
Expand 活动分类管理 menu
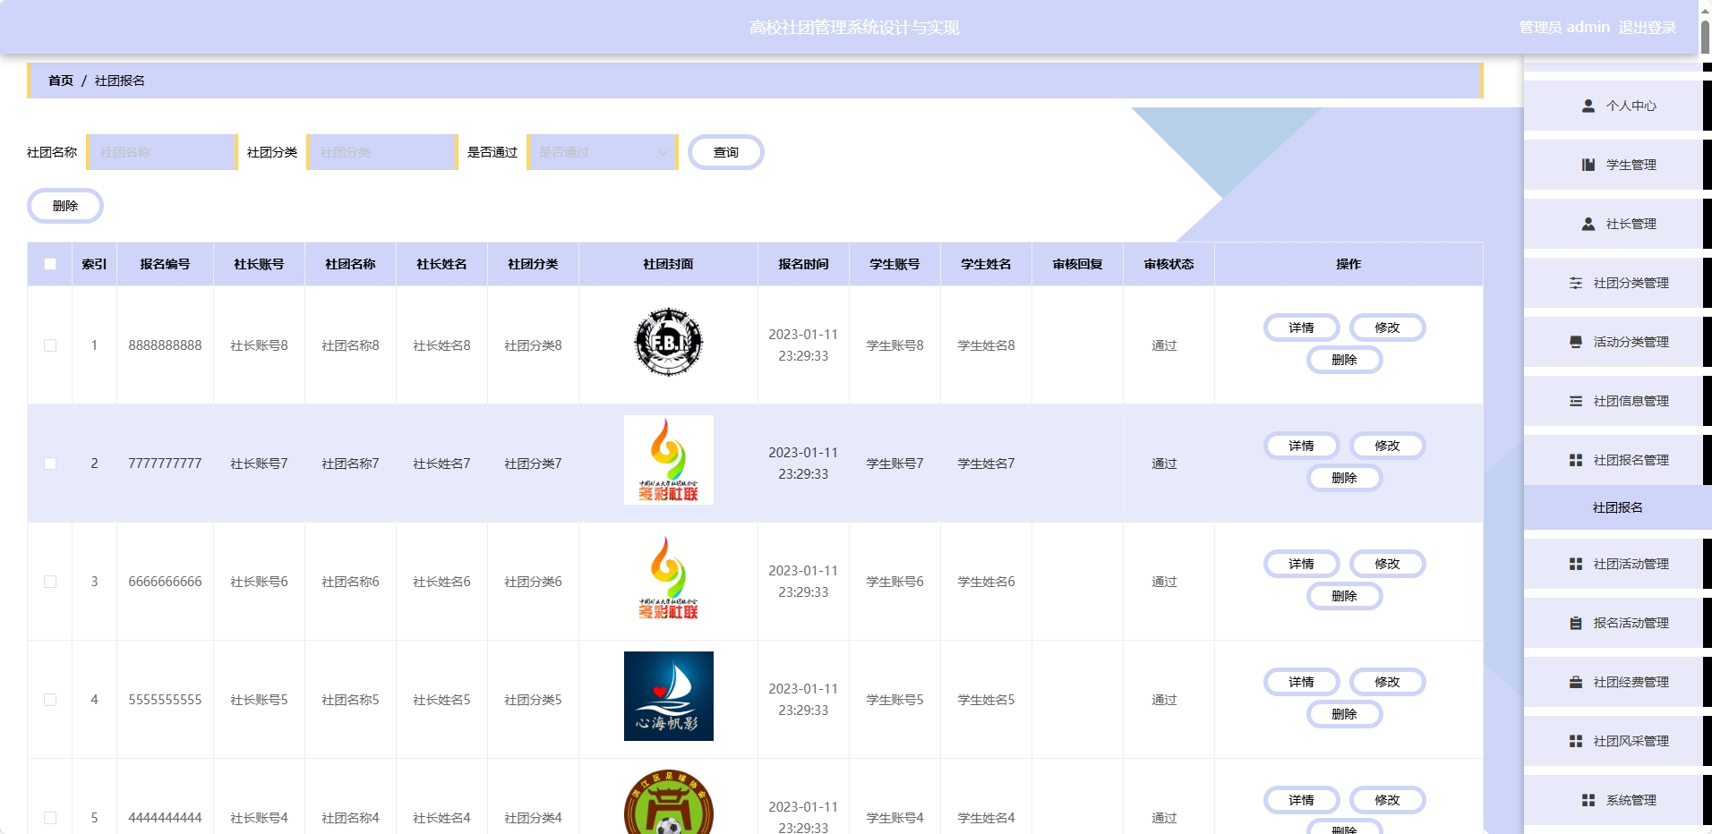point(1618,342)
